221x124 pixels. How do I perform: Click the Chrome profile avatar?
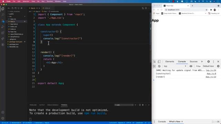pyautogui.click(x=215, y=10)
